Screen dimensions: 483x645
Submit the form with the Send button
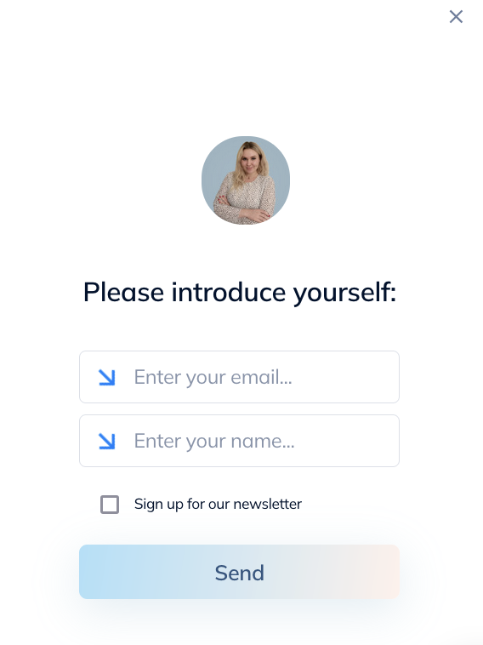pyautogui.click(x=239, y=572)
